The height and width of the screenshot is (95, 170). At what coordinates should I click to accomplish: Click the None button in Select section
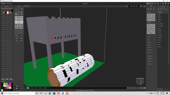point(151,27)
